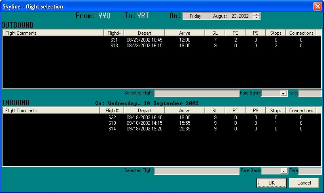The image size is (324, 193).
Task: Click the inbound PC column header
Action: [235, 111]
